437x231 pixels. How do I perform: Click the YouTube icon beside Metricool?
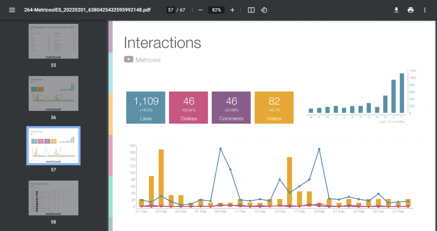[128, 59]
